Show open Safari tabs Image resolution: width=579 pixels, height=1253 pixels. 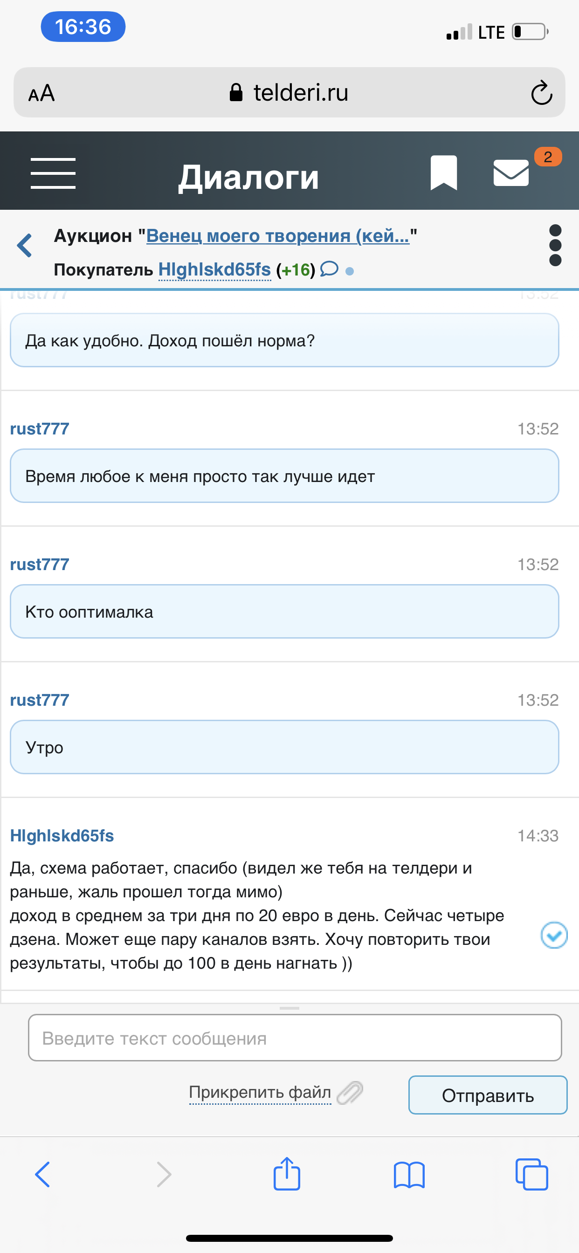coord(531,1174)
